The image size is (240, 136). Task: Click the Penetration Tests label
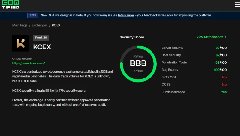pyautogui.click(x=174, y=63)
